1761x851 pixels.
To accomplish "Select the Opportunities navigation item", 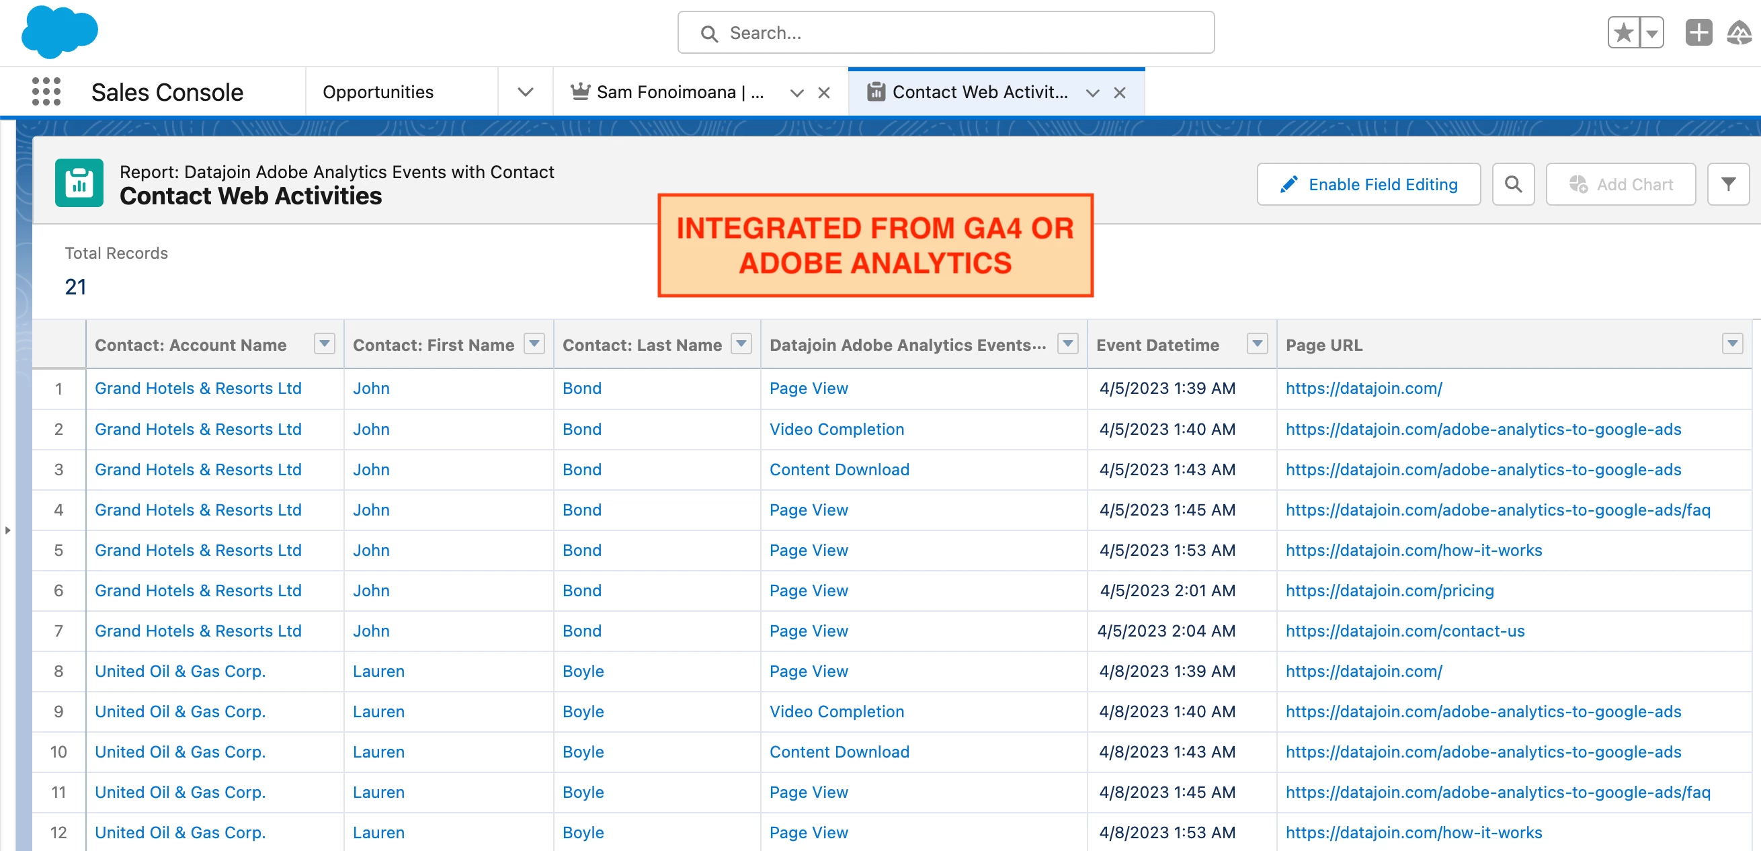I will (378, 91).
